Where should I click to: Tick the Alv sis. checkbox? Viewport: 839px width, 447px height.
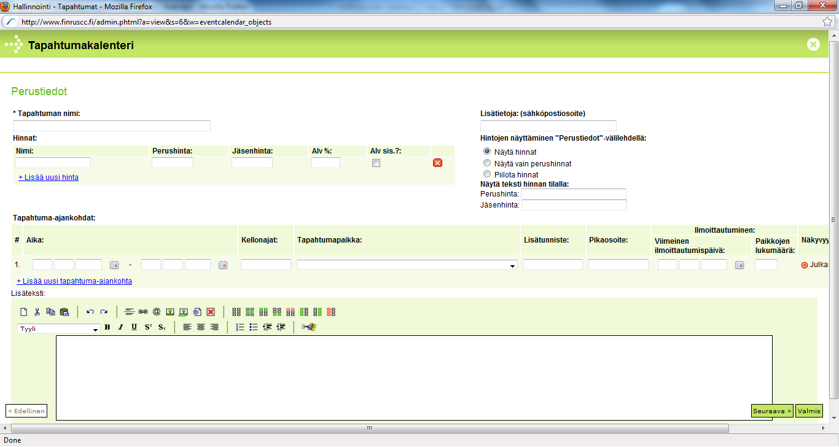tap(377, 163)
